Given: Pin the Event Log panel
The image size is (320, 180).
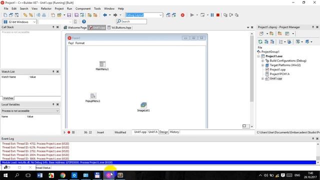Looking at the screenshot, I should click(x=313, y=138).
